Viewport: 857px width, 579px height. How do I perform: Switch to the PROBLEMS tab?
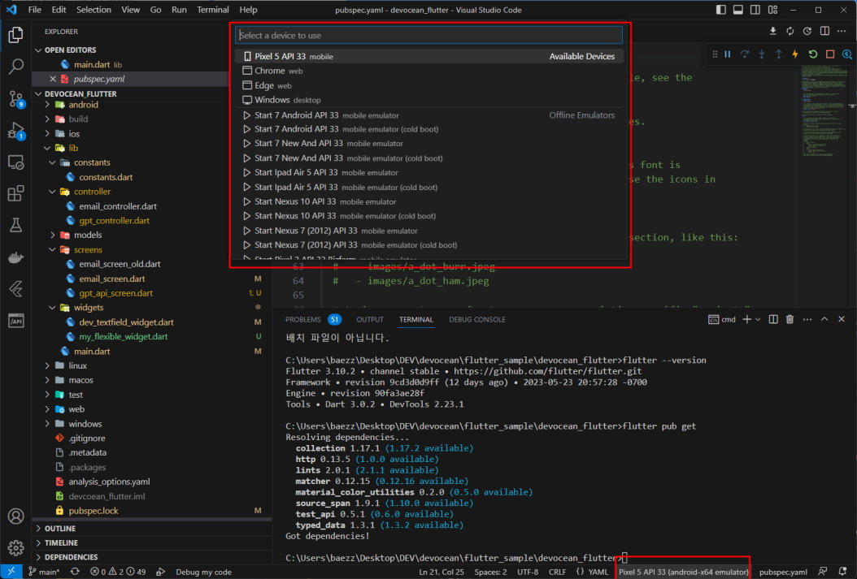click(x=302, y=319)
